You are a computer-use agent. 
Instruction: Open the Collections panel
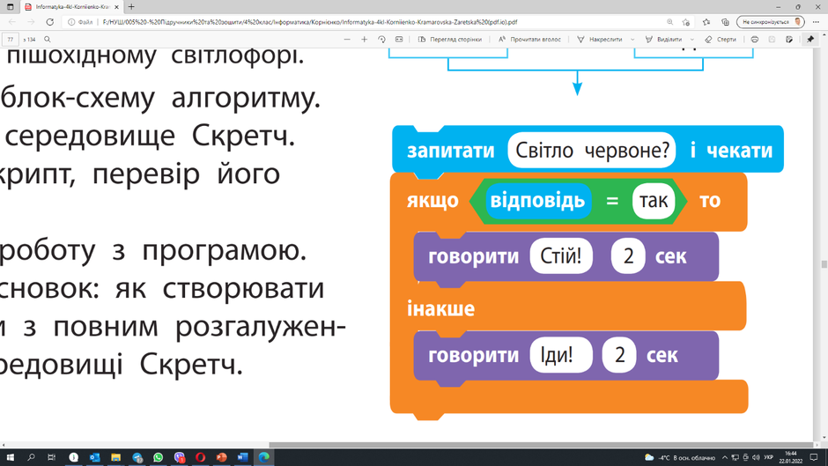click(725, 22)
